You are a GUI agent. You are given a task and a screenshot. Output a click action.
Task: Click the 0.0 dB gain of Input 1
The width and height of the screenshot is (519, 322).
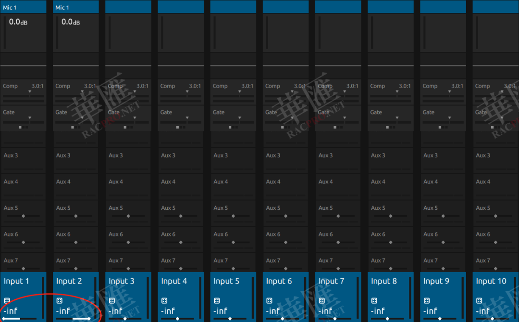(x=18, y=22)
